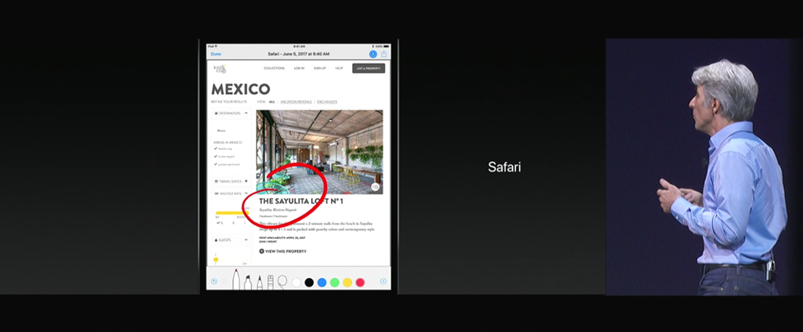
Task: Open the Log In nav item
Action: [299, 68]
